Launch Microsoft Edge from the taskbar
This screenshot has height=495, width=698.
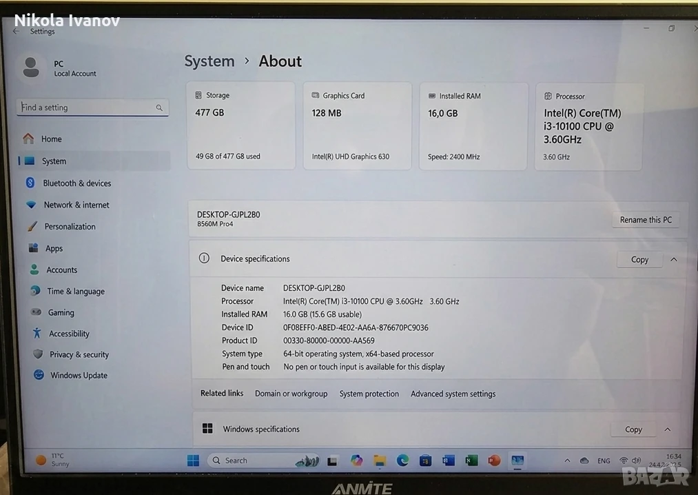pos(403,461)
